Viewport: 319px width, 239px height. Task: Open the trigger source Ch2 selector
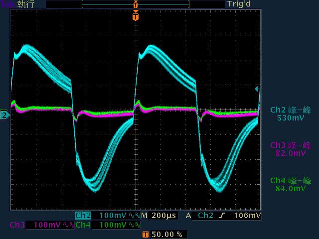pyautogui.click(x=206, y=216)
